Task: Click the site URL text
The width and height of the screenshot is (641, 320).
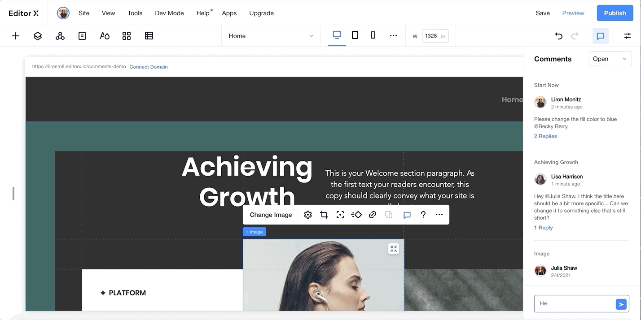Action: click(x=79, y=66)
